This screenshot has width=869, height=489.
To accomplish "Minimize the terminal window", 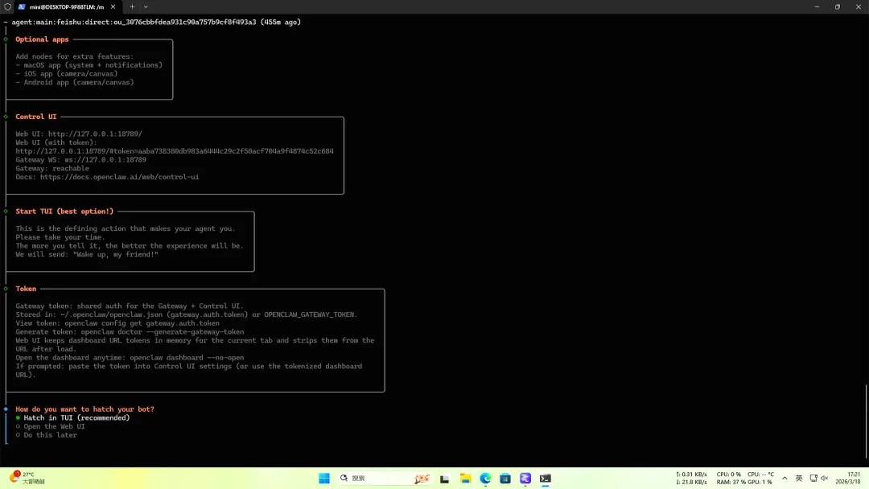I will point(817,6).
